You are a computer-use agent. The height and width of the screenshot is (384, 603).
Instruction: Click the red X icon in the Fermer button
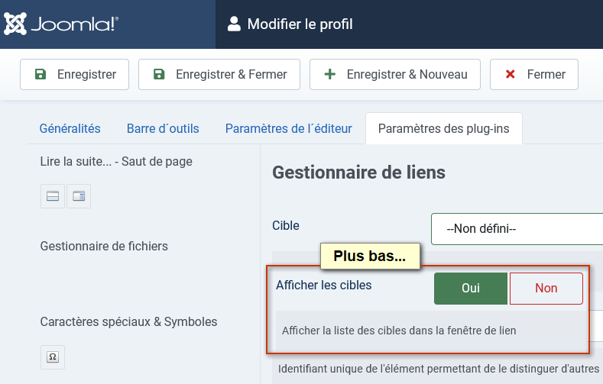(510, 74)
